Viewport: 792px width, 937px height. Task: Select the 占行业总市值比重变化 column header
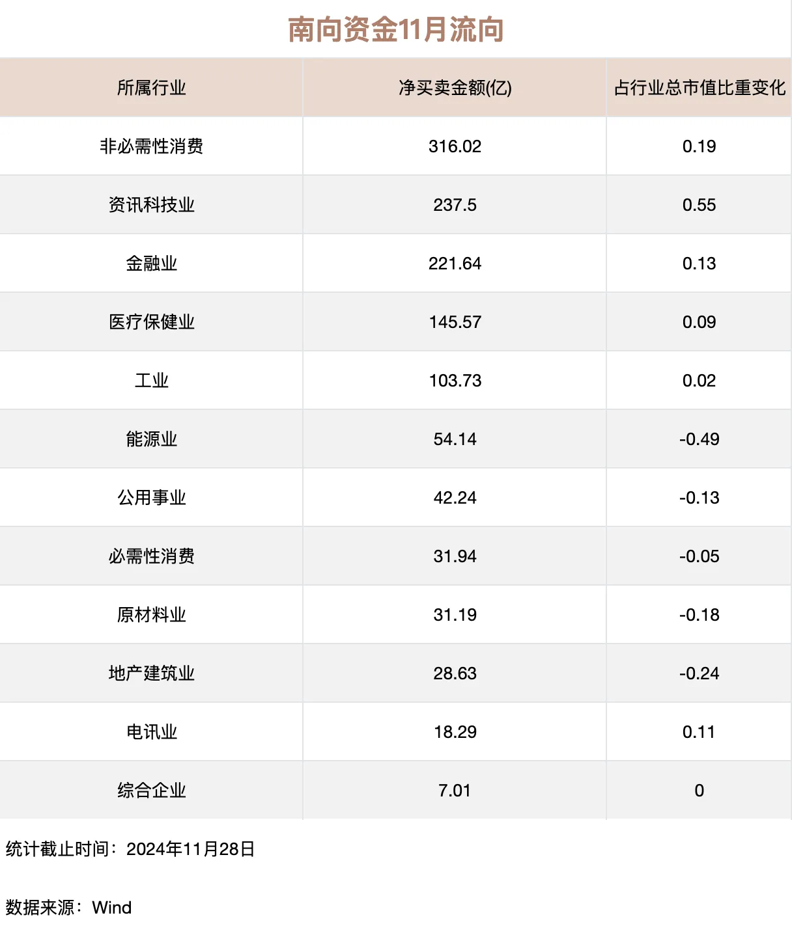coord(699,88)
